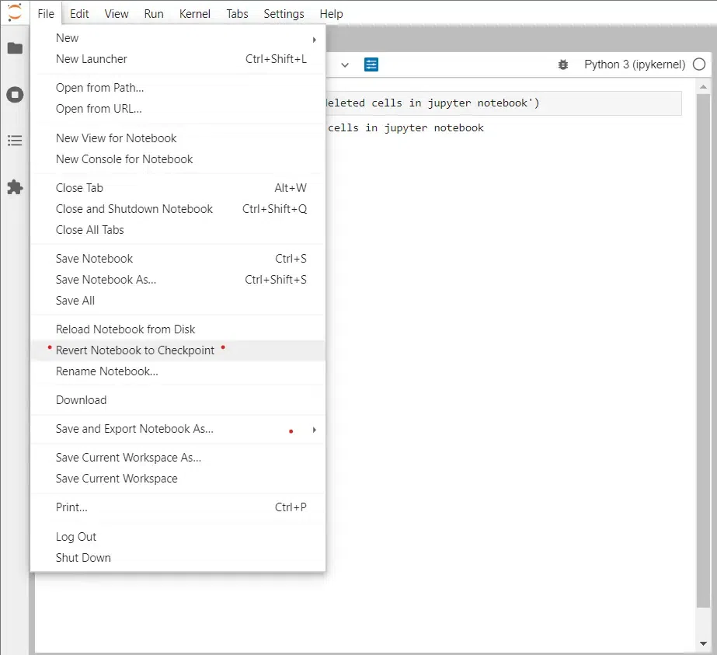
Task: Click the JupyterLab logo icon
Action: click(x=15, y=12)
